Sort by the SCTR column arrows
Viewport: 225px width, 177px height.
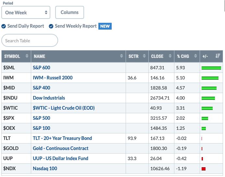click(x=144, y=56)
